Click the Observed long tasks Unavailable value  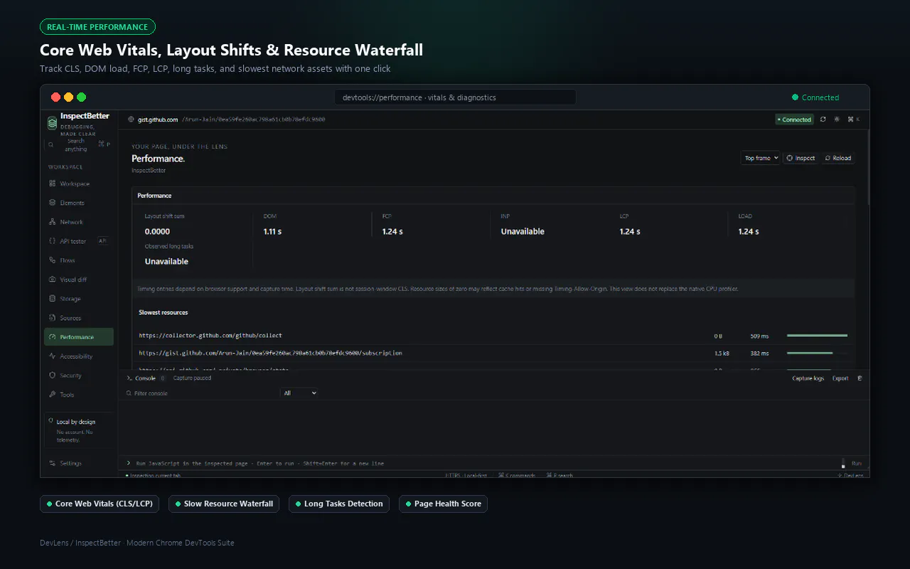pyautogui.click(x=166, y=262)
